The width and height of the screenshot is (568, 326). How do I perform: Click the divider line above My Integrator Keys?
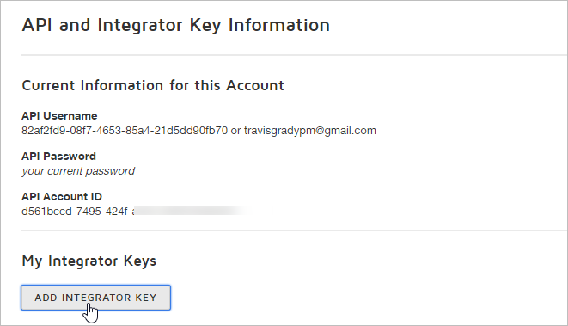295,231
